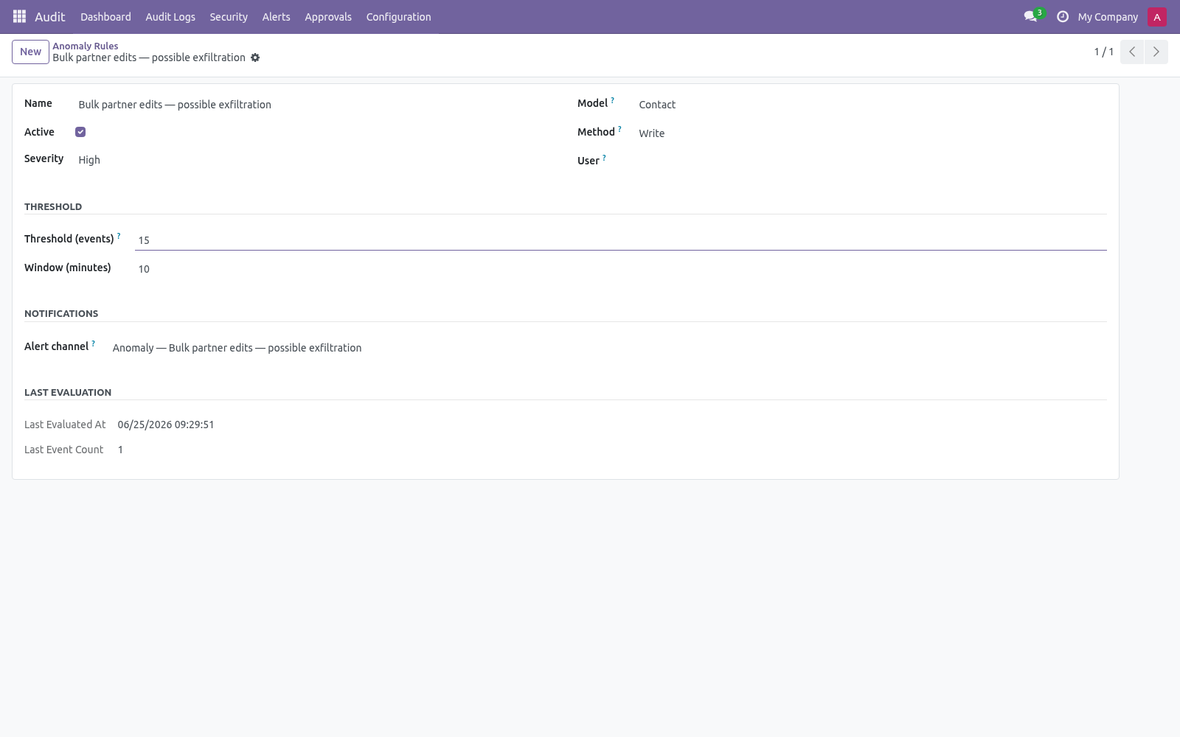This screenshot has height=737, width=1180.
Task: Show Threshold (events) help tooltip icon
Action: coord(119,235)
